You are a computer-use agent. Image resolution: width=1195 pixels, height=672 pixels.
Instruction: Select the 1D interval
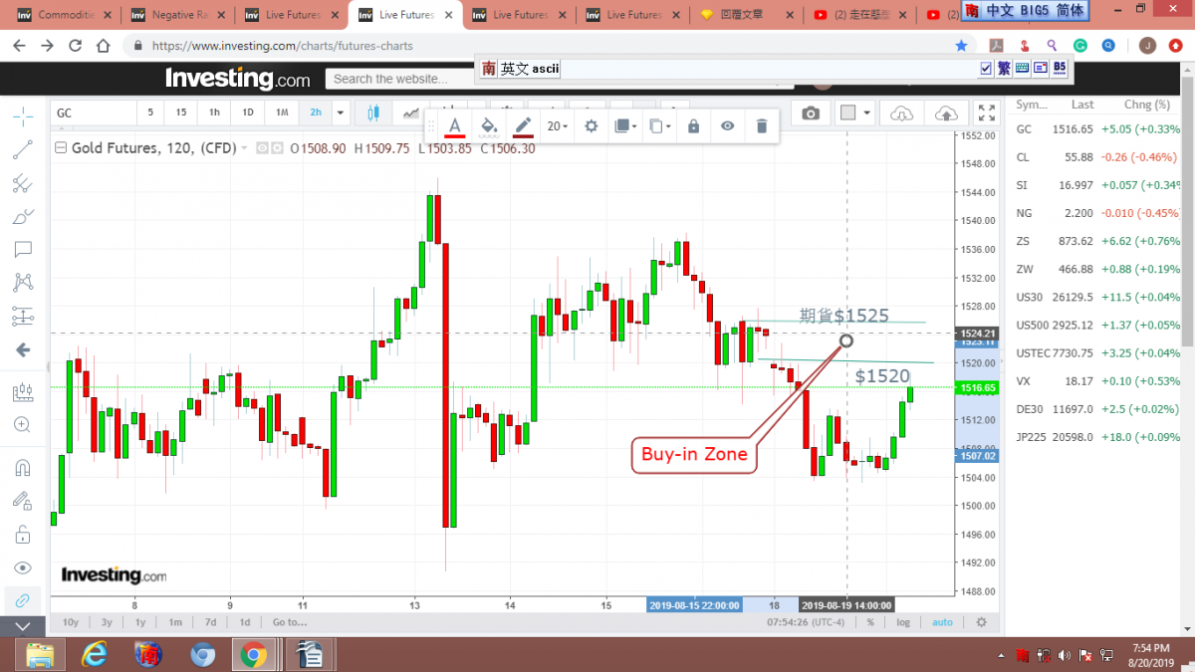pos(248,112)
